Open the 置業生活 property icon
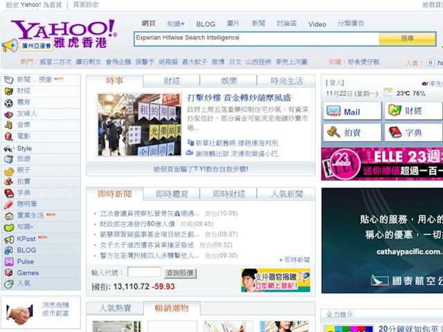The height and width of the screenshot is (332, 443). pyautogui.click(x=9, y=216)
